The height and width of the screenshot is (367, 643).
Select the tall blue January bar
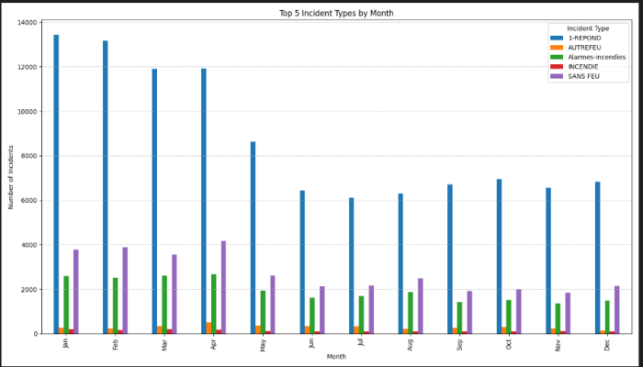[x=56, y=183]
